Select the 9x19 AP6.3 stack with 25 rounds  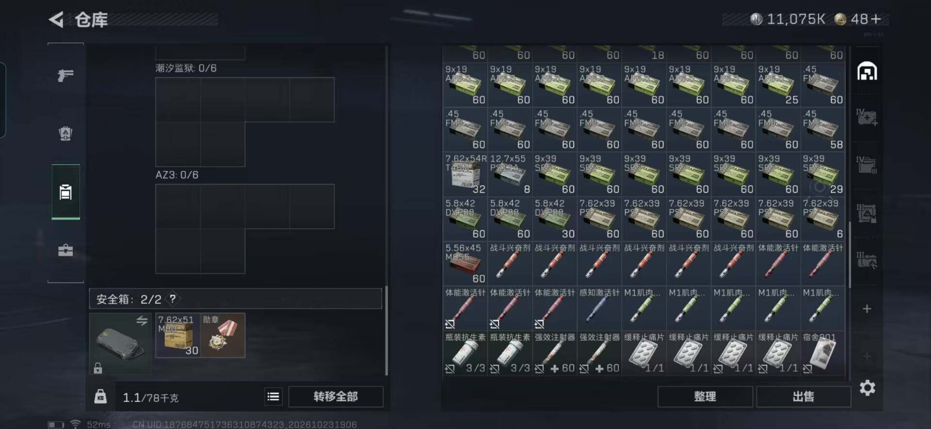tap(778, 85)
